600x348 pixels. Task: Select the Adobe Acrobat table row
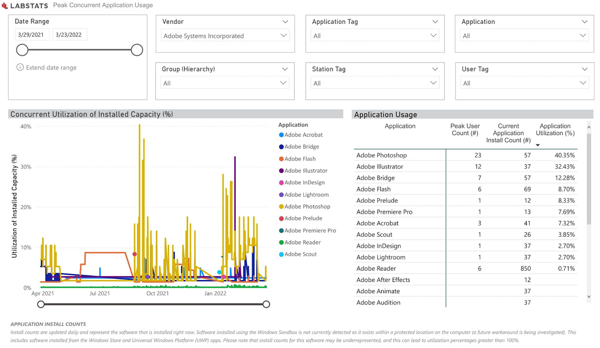466,223
